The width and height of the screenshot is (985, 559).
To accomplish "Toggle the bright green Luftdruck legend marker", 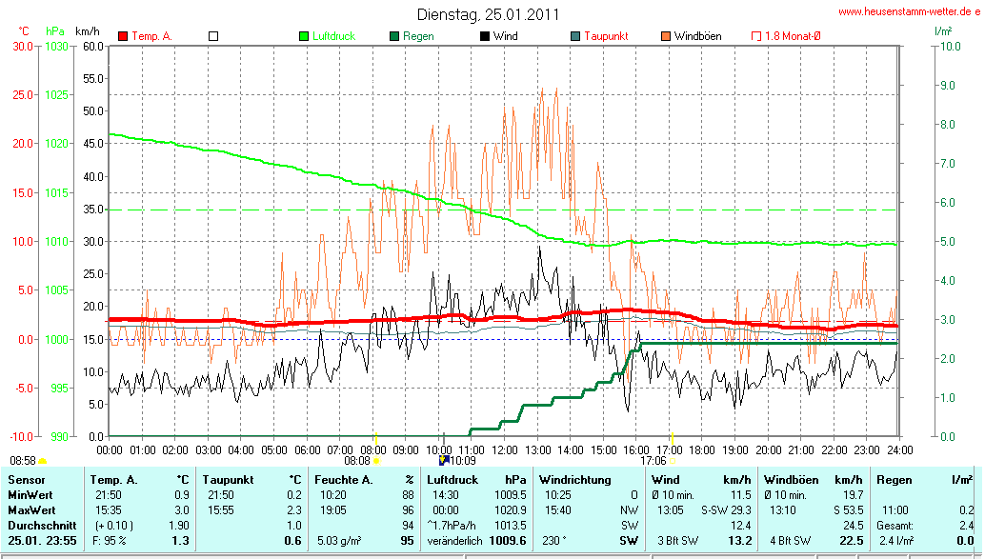I will (304, 36).
